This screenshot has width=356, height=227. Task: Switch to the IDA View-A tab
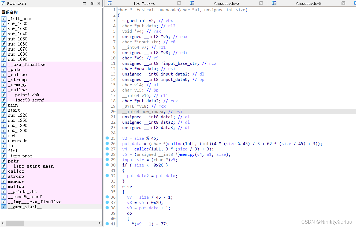click(x=144, y=3)
